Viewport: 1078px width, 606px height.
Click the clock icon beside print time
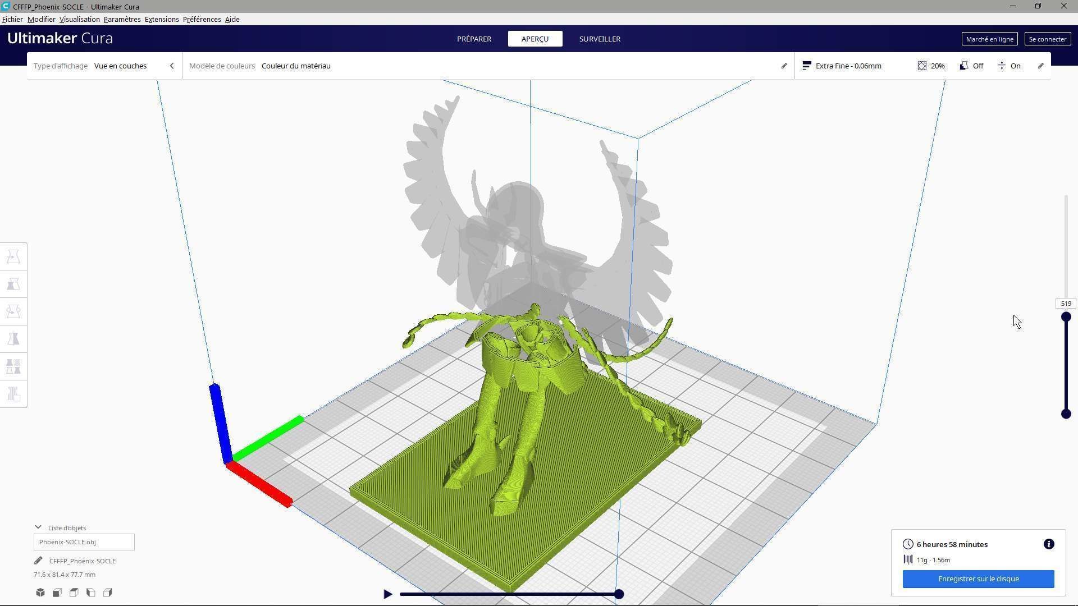click(x=908, y=544)
